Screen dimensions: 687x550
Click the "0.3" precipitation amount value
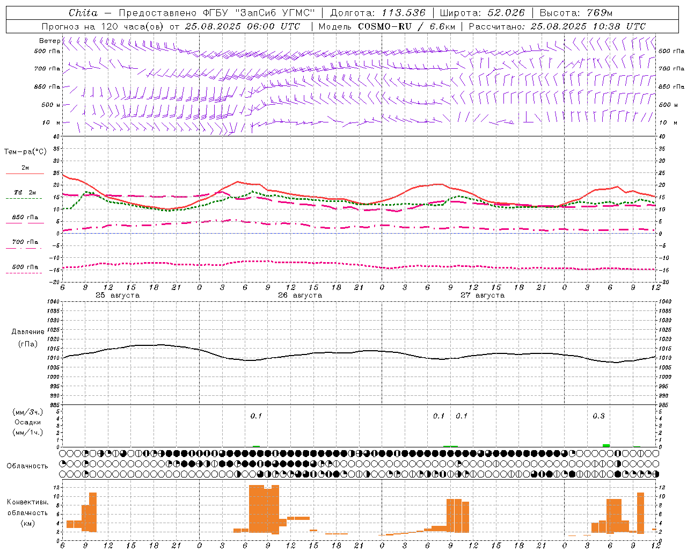(598, 416)
